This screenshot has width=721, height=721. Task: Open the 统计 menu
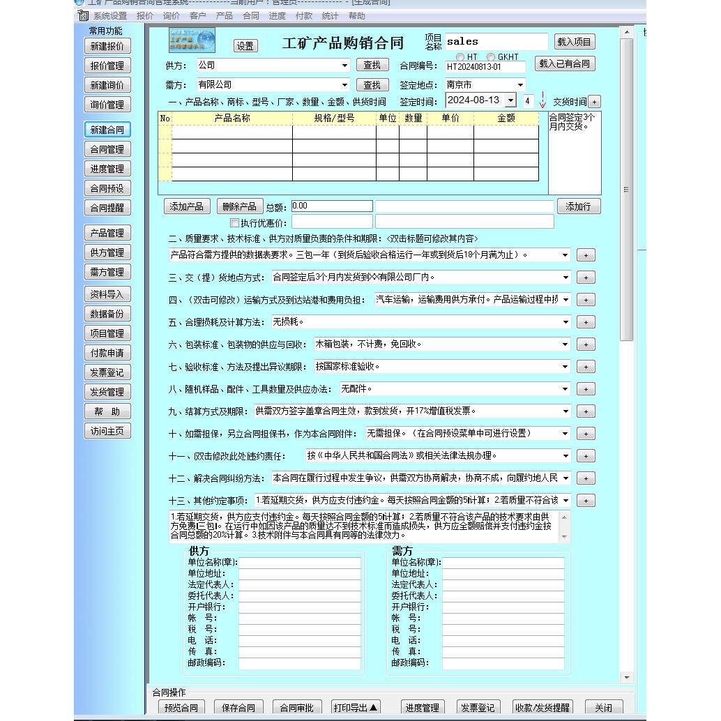[x=330, y=16]
